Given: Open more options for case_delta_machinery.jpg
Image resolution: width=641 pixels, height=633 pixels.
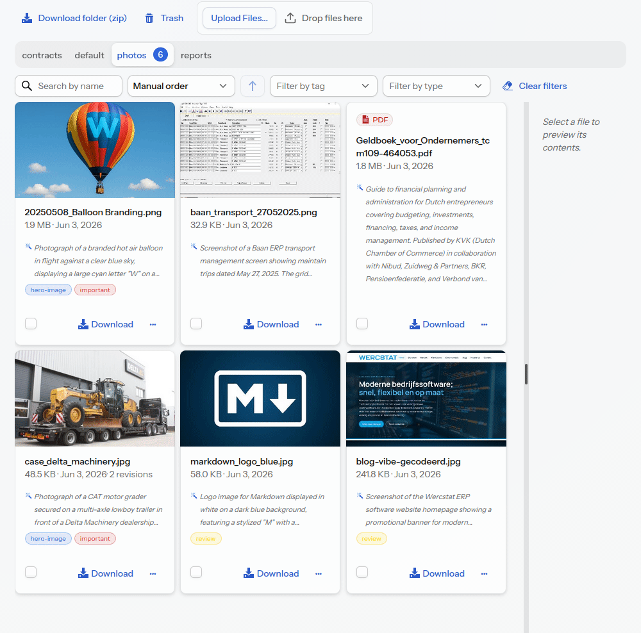Looking at the screenshot, I should tap(153, 574).
